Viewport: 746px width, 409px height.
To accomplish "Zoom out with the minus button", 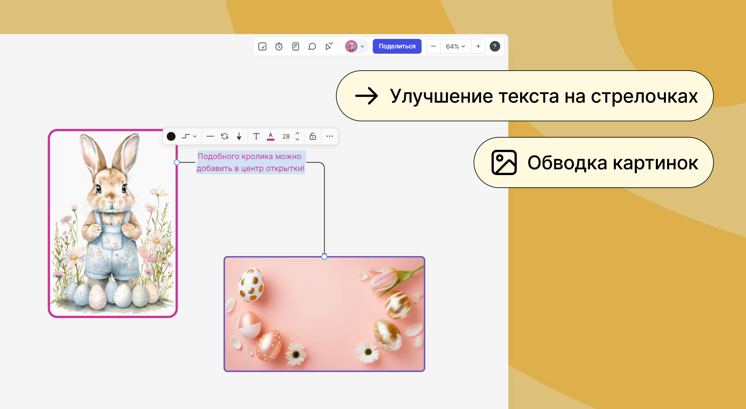I will click(433, 46).
